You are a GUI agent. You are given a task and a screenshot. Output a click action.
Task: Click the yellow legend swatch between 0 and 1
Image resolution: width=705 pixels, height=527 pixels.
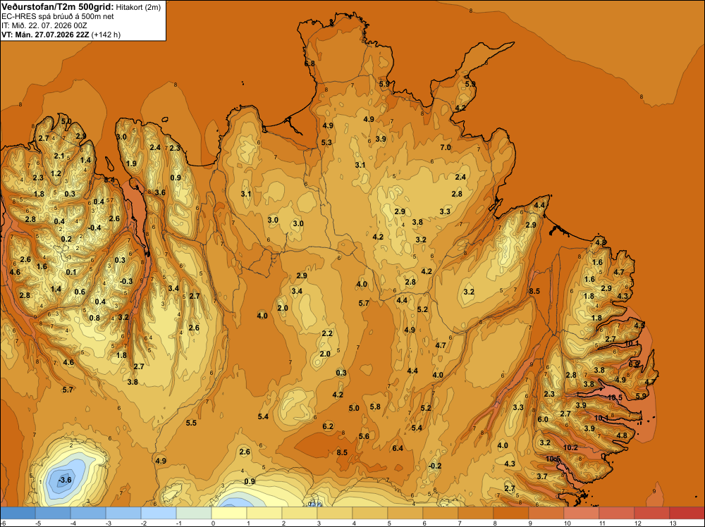[x=229, y=513]
